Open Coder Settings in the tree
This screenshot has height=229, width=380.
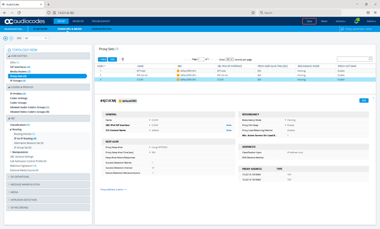click(19, 98)
